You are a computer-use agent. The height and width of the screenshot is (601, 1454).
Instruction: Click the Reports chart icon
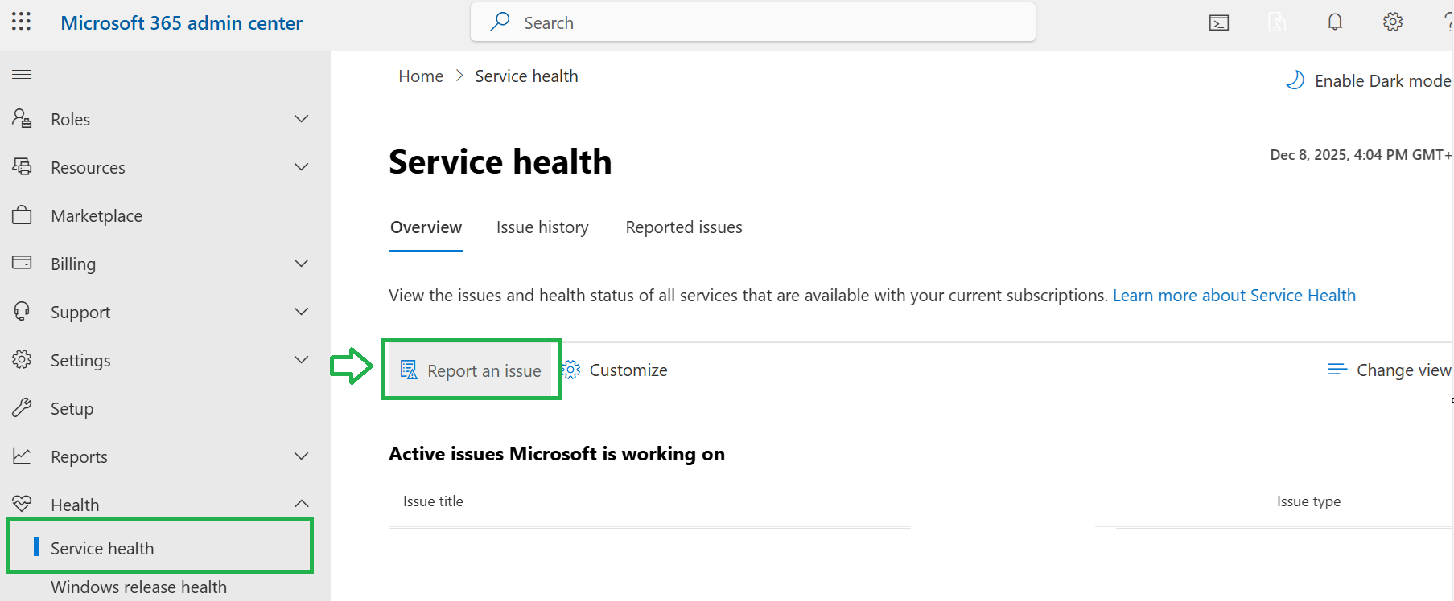(22, 456)
